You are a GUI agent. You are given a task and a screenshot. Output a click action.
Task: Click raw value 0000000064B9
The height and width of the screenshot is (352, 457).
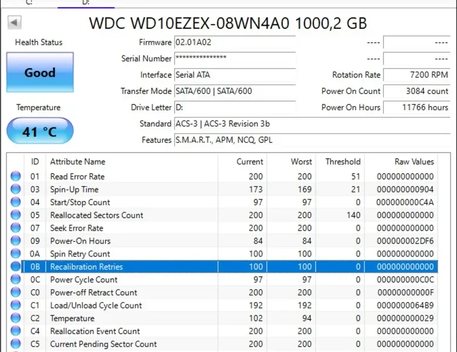pyautogui.click(x=405, y=306)
